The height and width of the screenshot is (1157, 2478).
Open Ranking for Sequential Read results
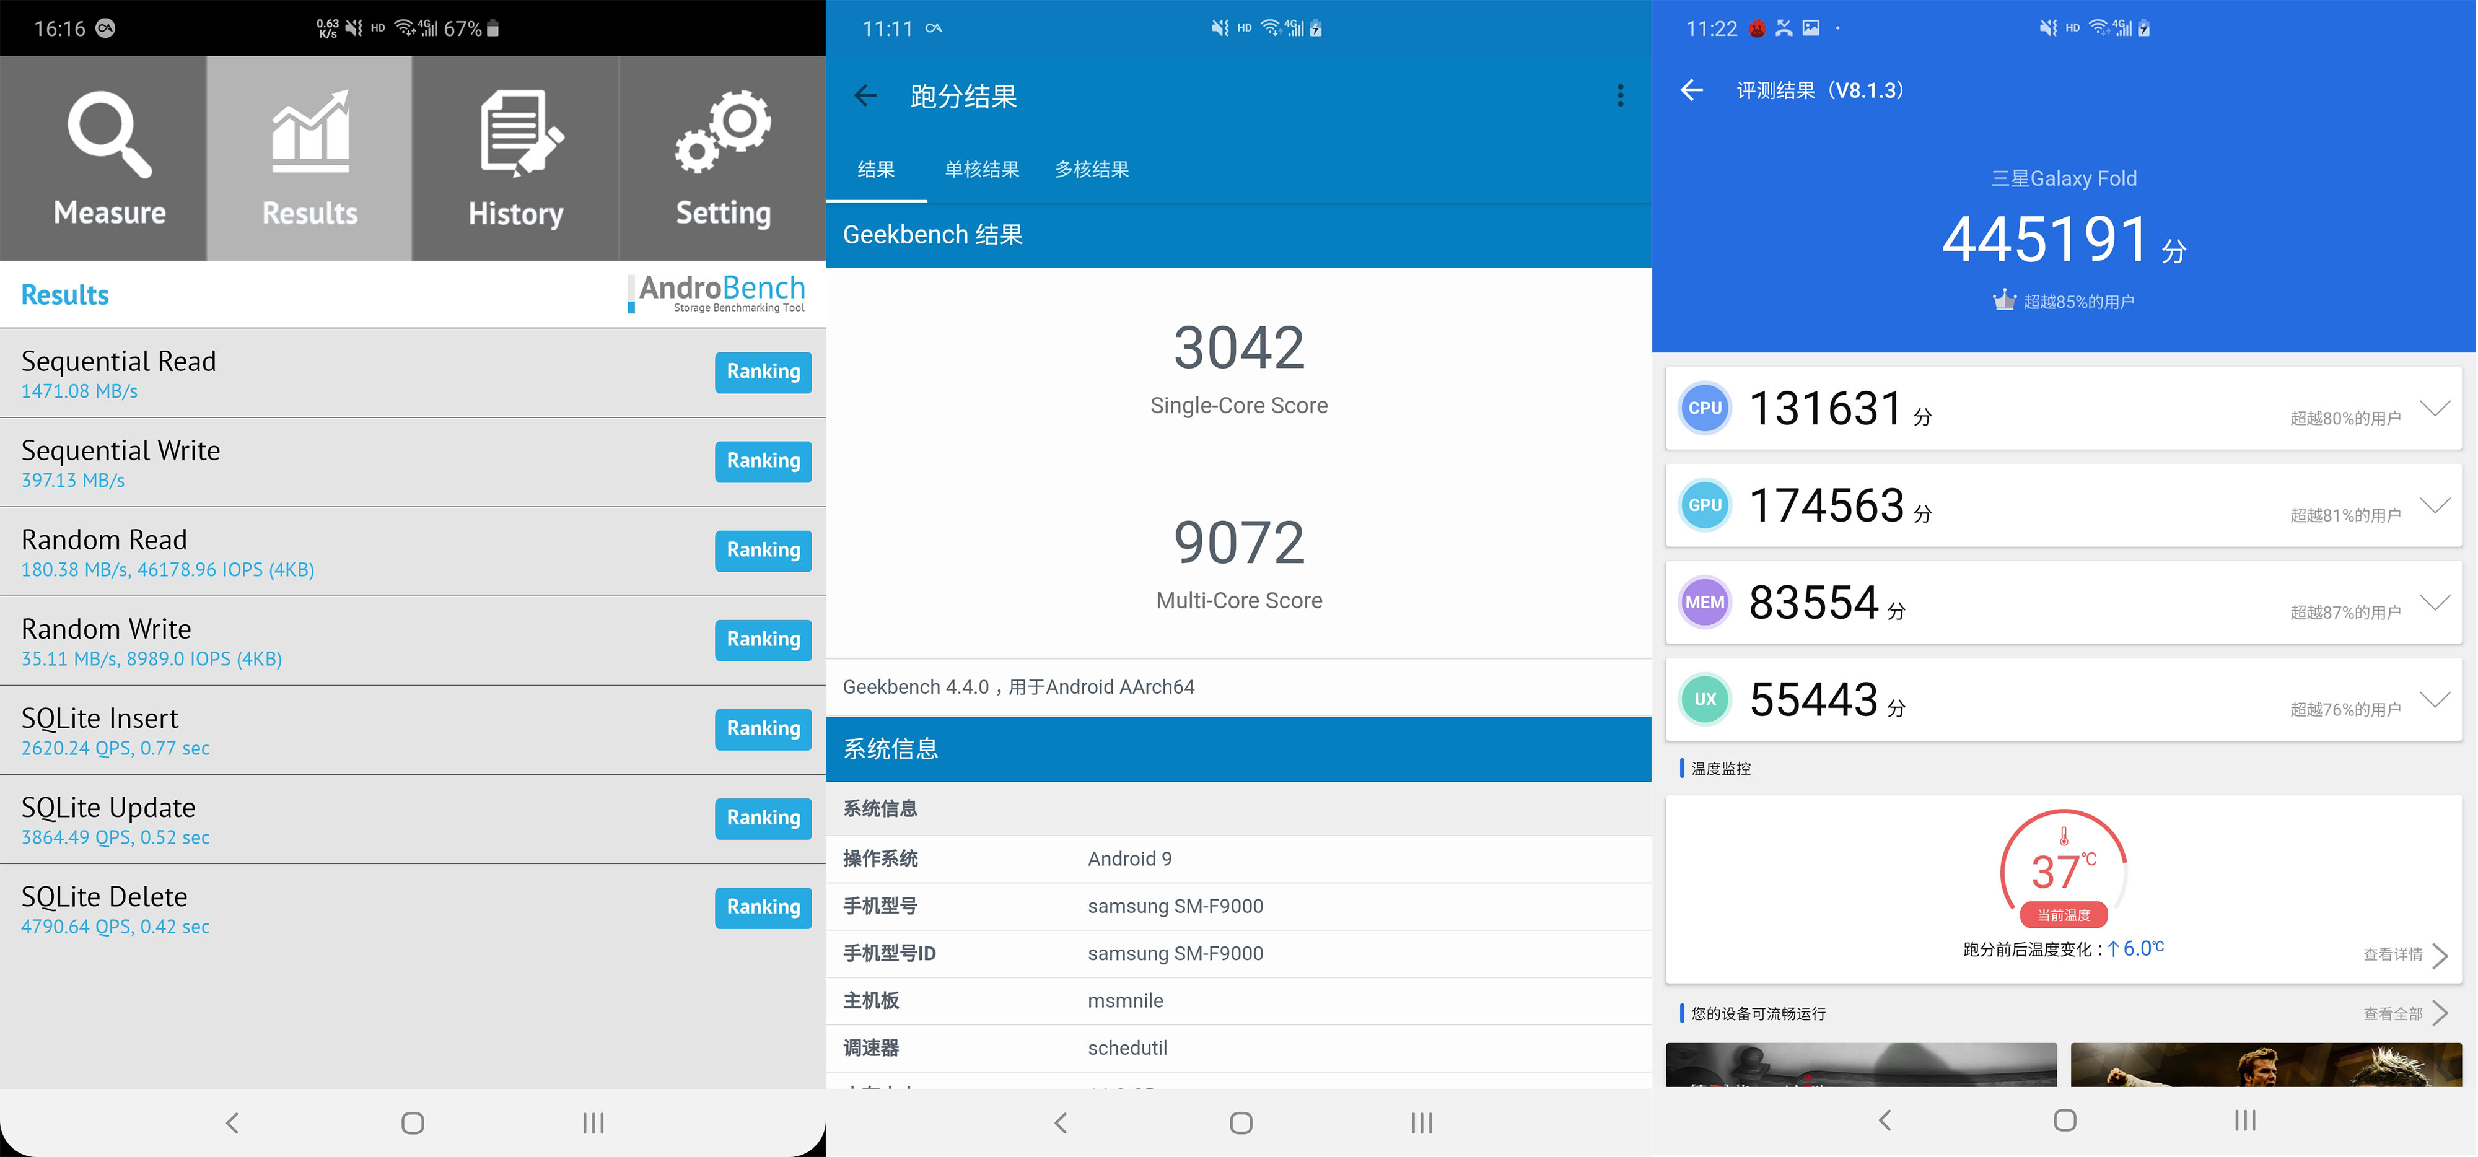click(763, 372)
